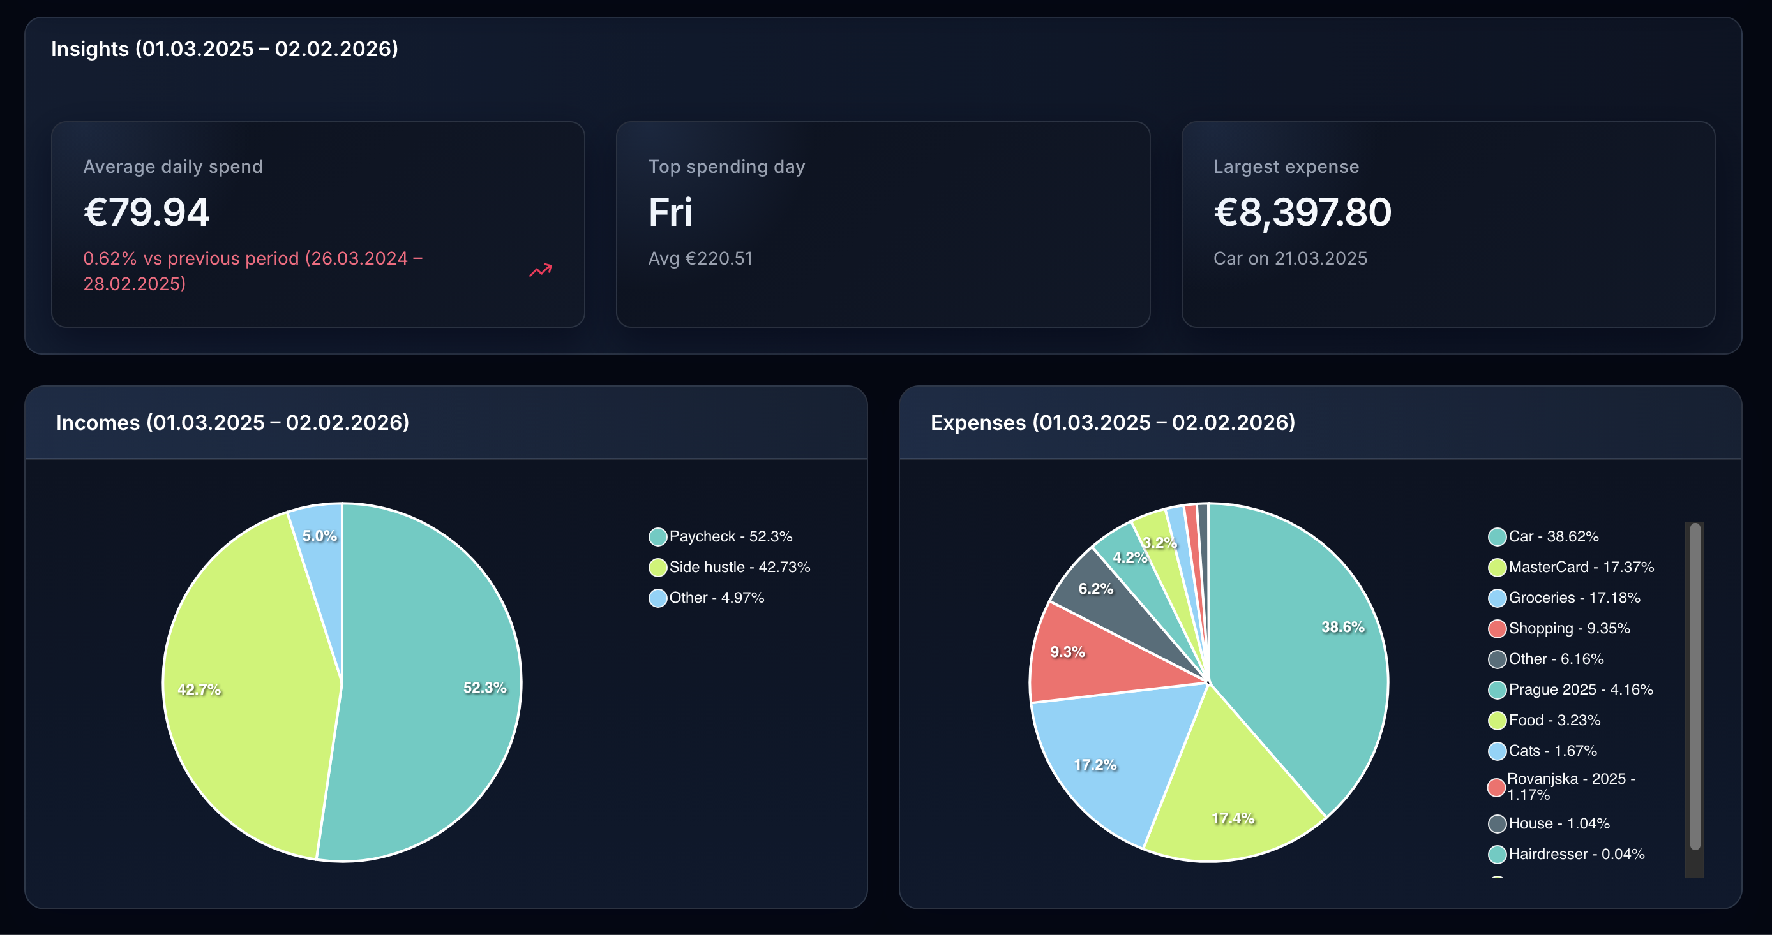Click the Hairdresser - 0.04% legend label
Viewport: 1772px width, 935px height.
click(x=1575, y=854)
